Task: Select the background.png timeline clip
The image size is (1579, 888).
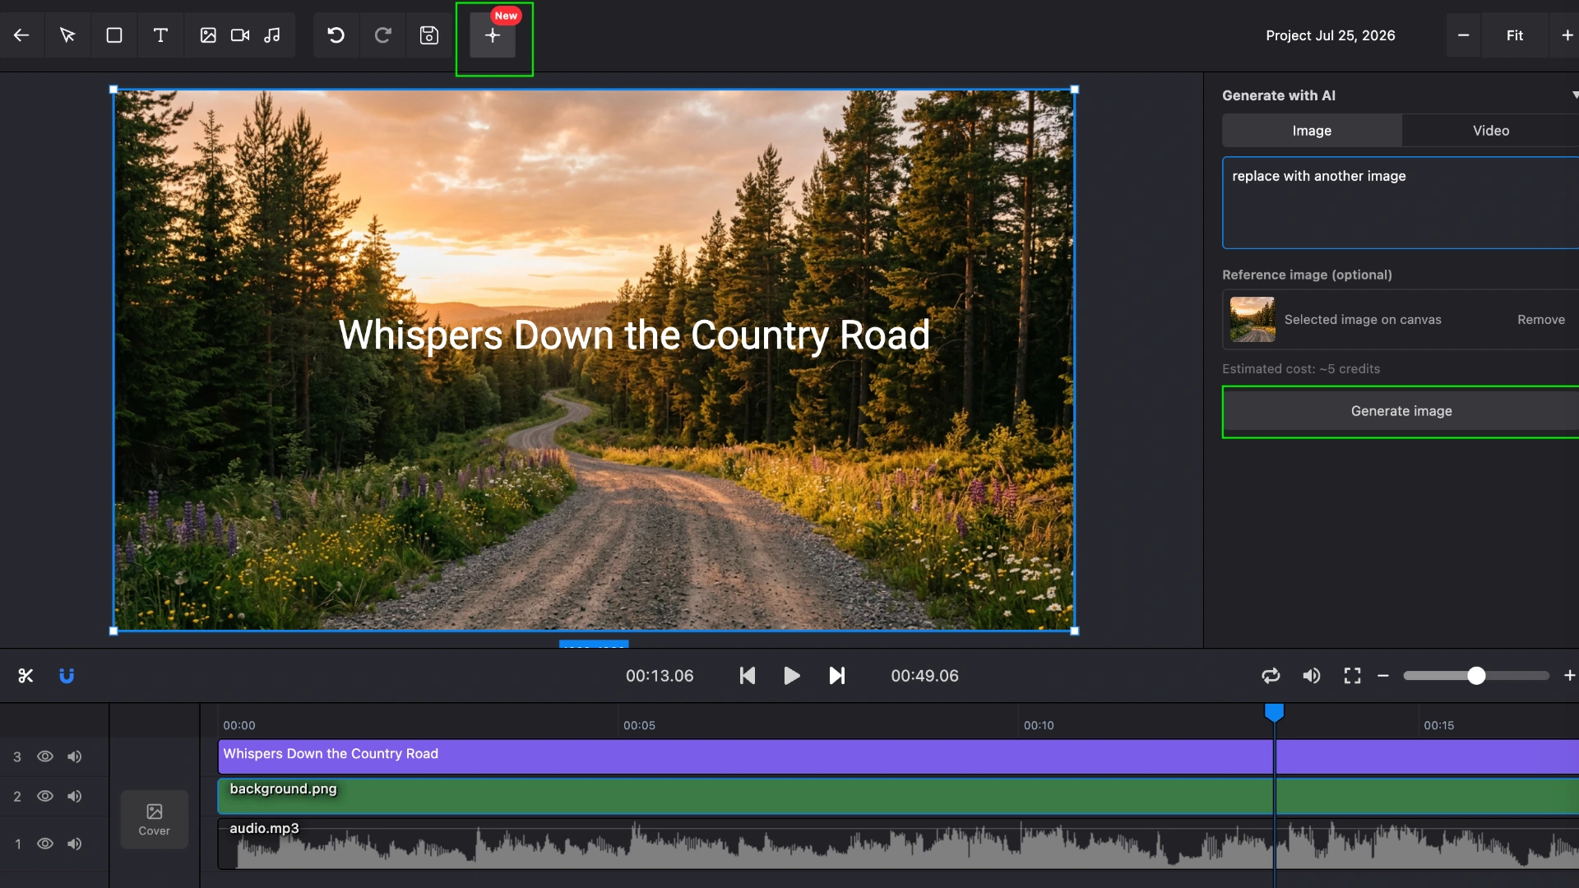Action: click(x=898, y=797)
